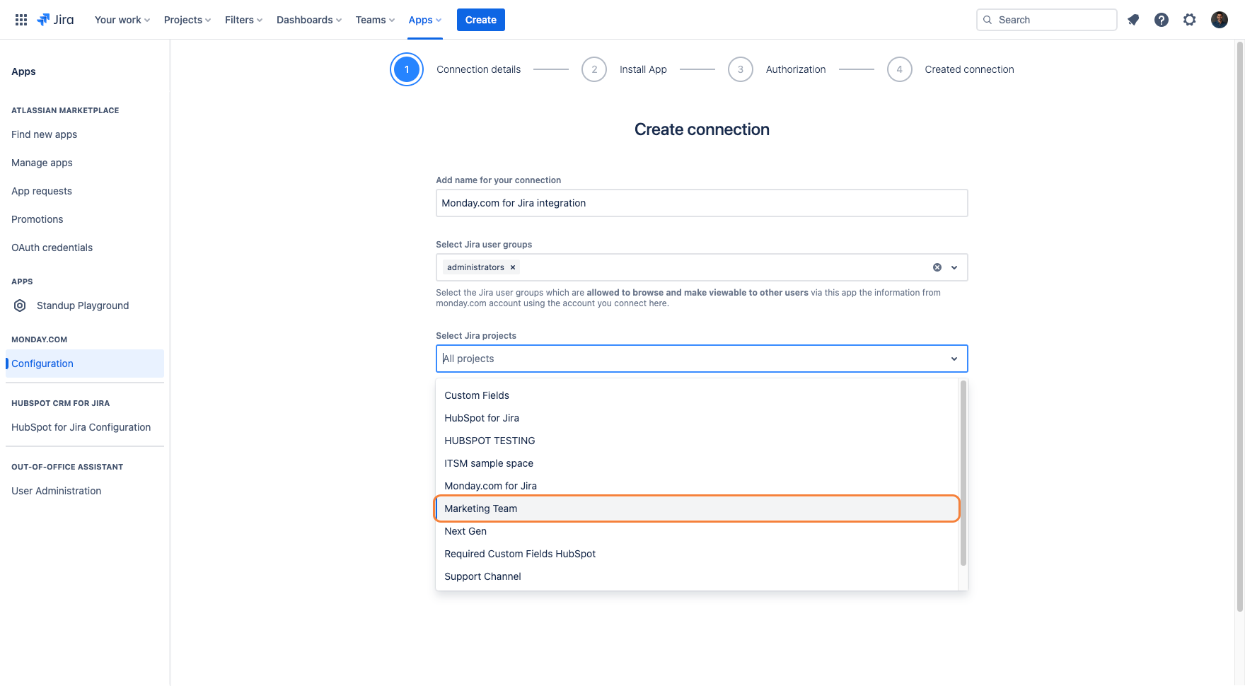Click the page vertical scrollbar
1245x686 pixels.
tap(1239, 327)
